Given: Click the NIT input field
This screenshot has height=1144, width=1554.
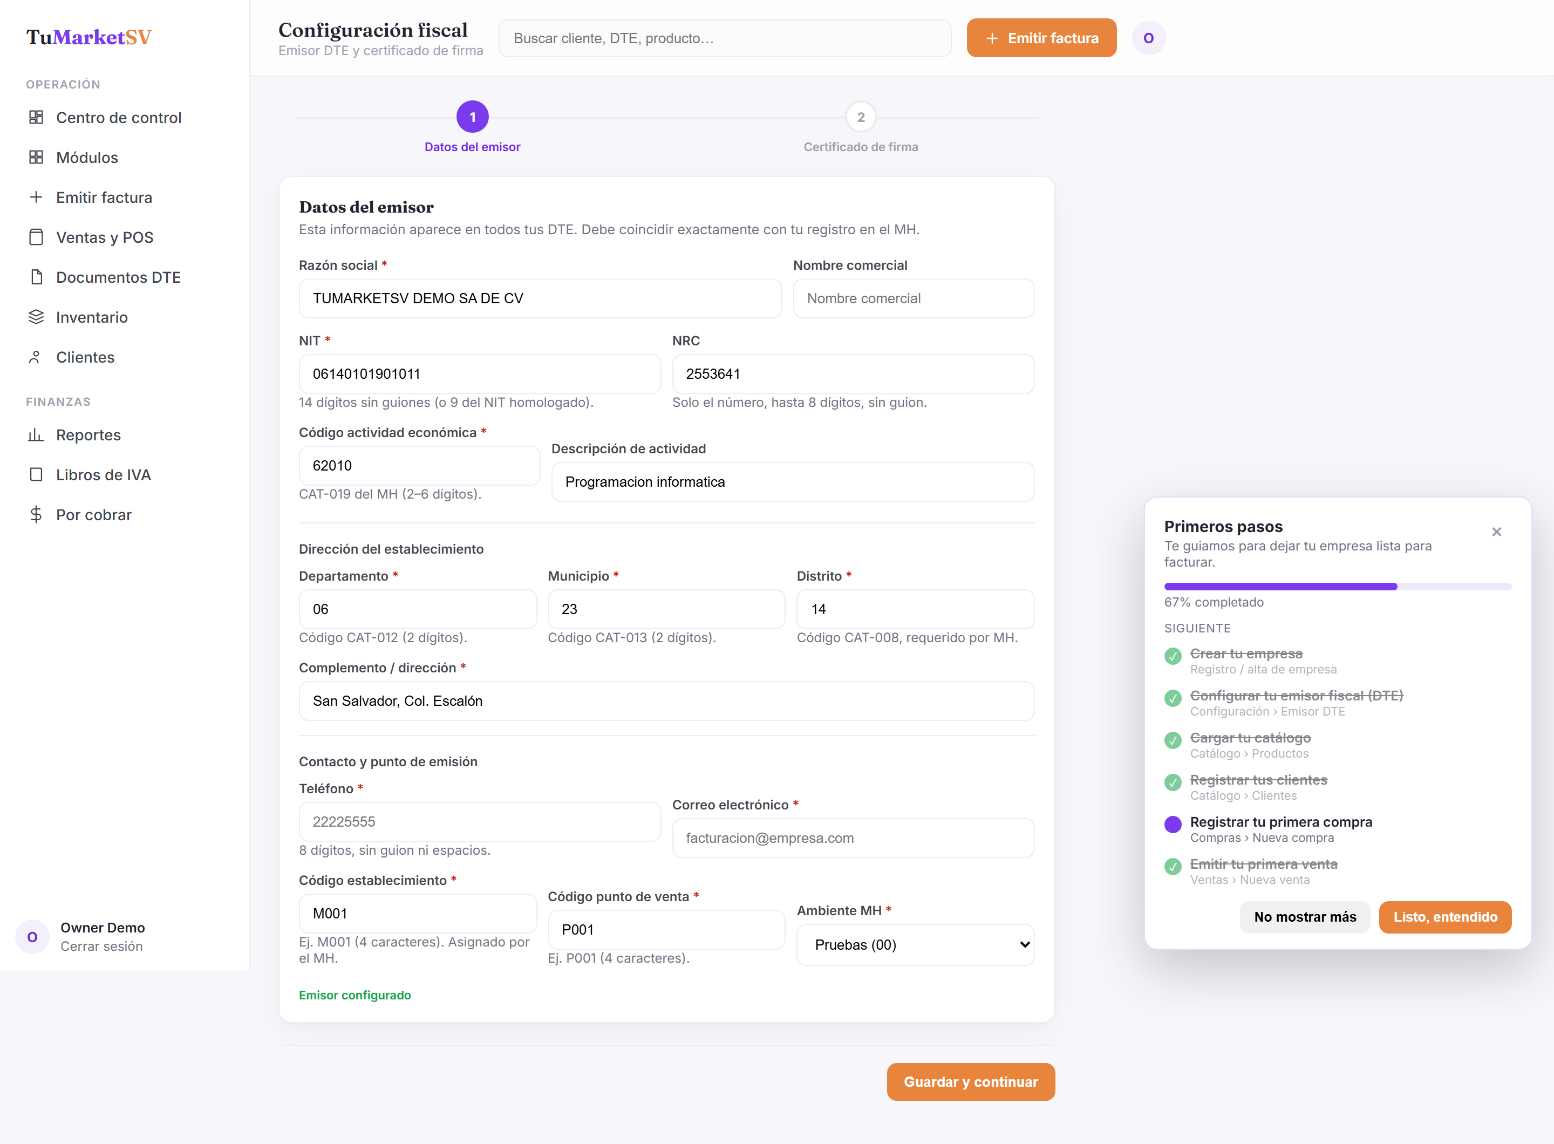Looking at the screenshot, I should coord(480,374).
